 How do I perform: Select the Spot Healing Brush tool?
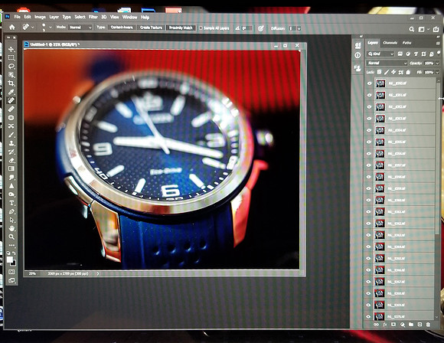pyautogui.click(x=11, y=100)
